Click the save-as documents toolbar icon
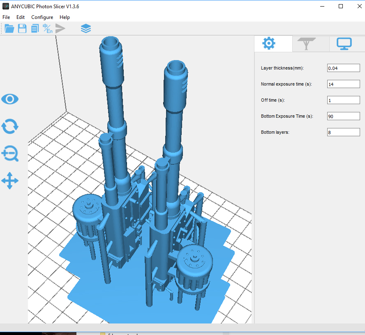The image size is (365, 335). tap(35, 29)
